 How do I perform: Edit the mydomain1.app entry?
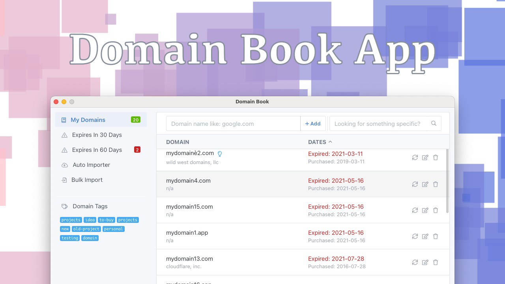pyautogui.click(x=425, y=236)
